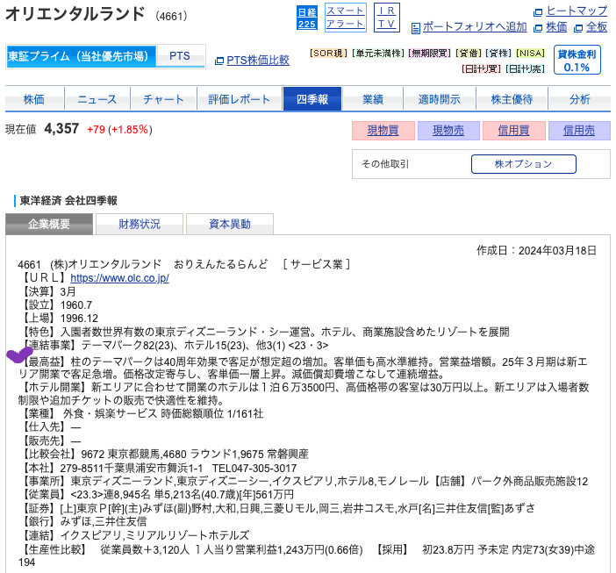Click 信用買 button
616x573 pixels.
[513, 131]
